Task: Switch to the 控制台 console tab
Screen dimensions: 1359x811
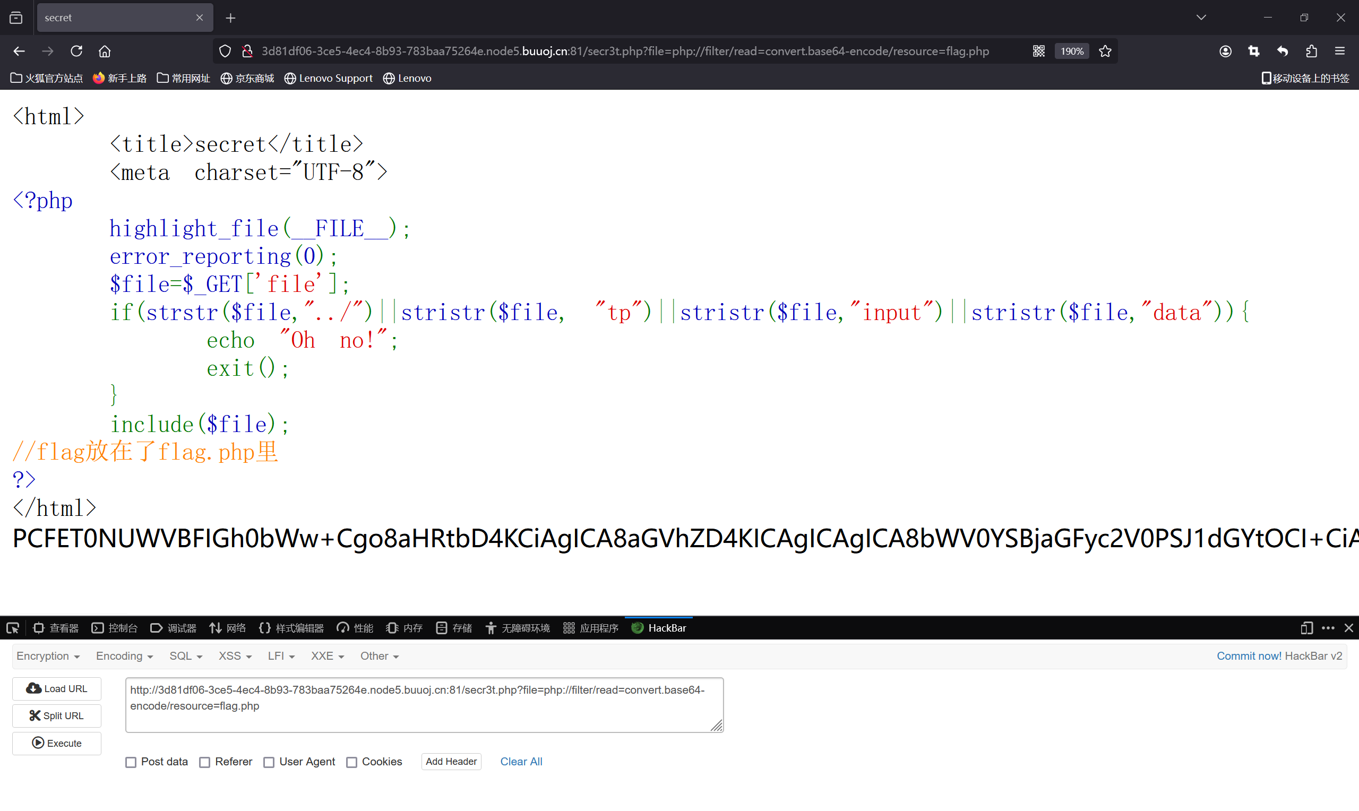Action: coord(115,628)
